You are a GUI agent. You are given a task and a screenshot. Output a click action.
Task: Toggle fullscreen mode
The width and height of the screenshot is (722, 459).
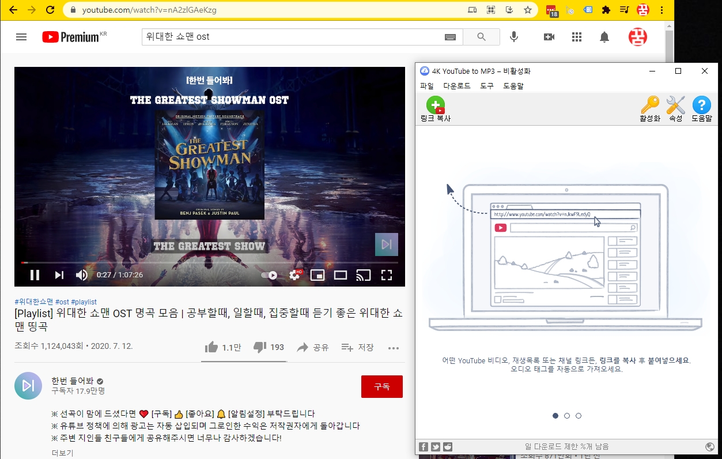[387, 275]
